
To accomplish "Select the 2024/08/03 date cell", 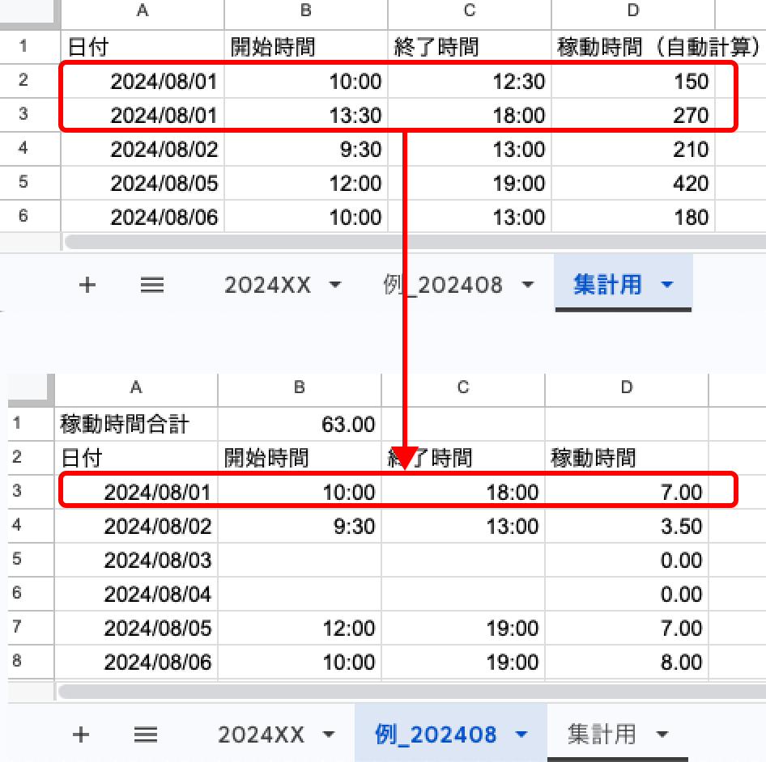I will coord(136,560).
